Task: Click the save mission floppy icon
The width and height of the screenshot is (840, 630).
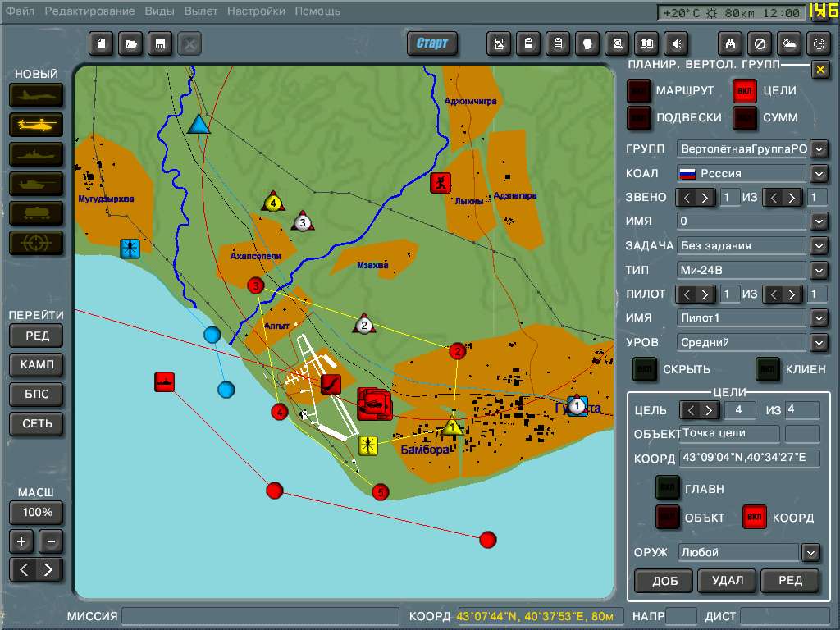Action: [160, 44]
